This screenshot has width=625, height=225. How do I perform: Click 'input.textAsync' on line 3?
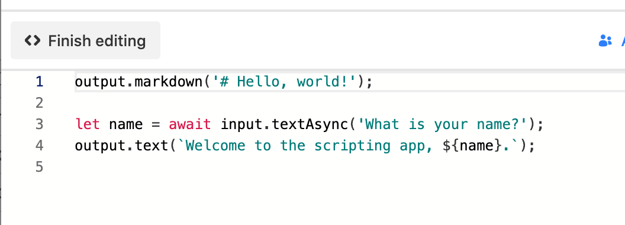[284, 124]
